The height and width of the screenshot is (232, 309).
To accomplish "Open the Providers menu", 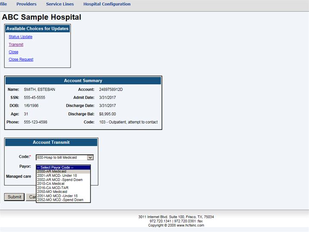I will [x=26, y=4].
